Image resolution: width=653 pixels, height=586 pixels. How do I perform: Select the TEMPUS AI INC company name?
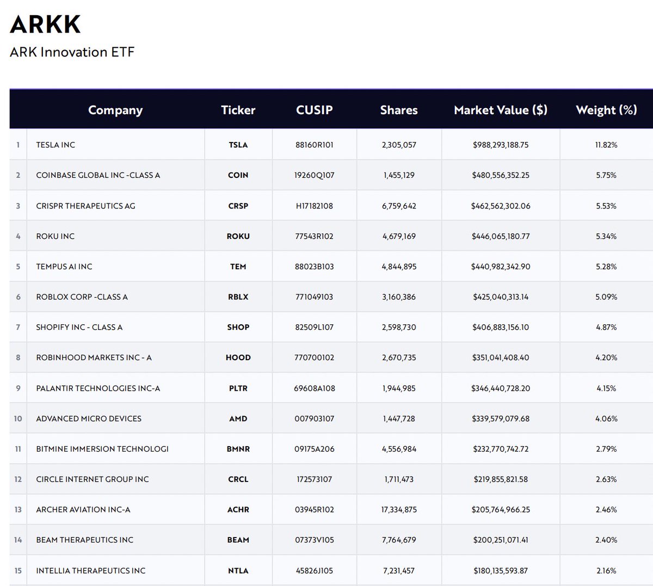click(x=64, y=267)
